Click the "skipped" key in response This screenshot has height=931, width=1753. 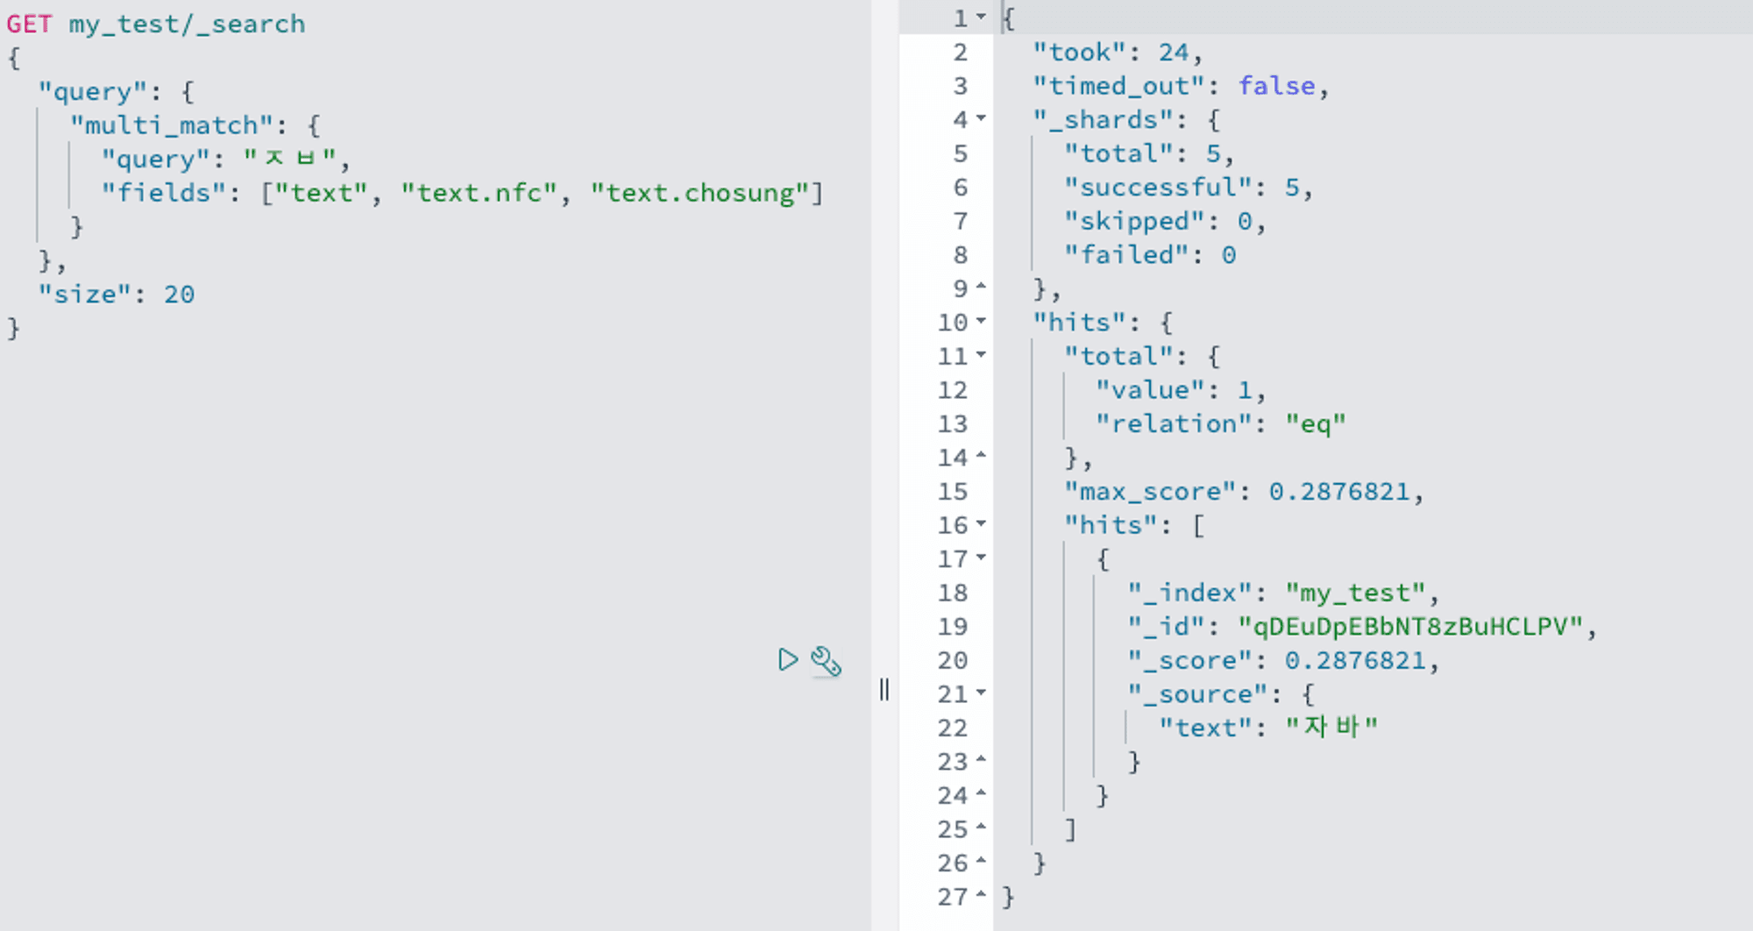[1135, 222]
